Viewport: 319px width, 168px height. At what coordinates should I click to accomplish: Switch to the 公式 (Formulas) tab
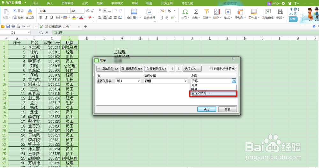85,3
